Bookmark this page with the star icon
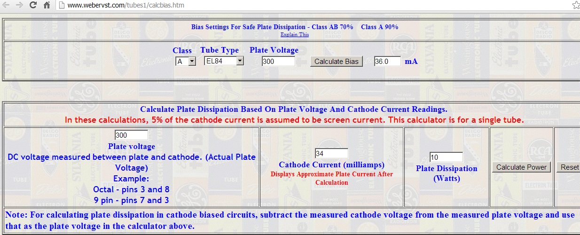This screenshot has width=580, height=235. point(576,6)
